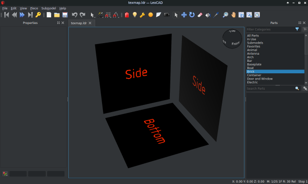308x184 pixels.
Task: Save the model with floppy icon
Action: click(x=65, y=15)
